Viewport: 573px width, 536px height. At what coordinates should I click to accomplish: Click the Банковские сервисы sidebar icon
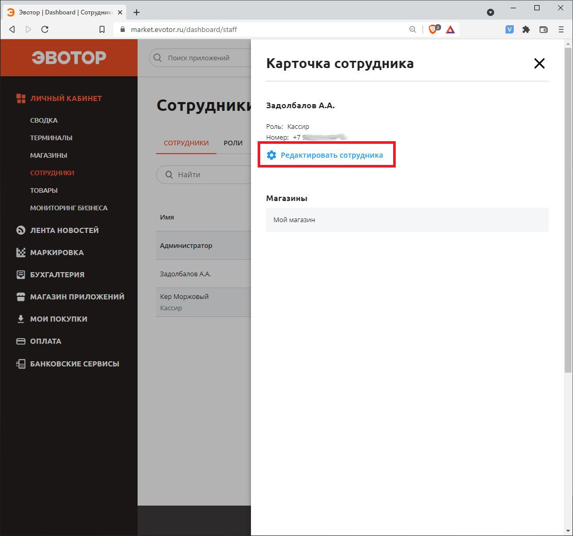[20, 363]
